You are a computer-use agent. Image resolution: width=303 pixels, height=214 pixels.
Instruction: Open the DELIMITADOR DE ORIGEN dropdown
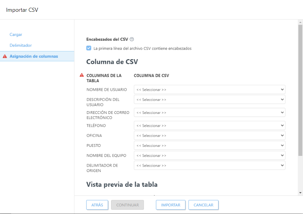tap(209, 165)
